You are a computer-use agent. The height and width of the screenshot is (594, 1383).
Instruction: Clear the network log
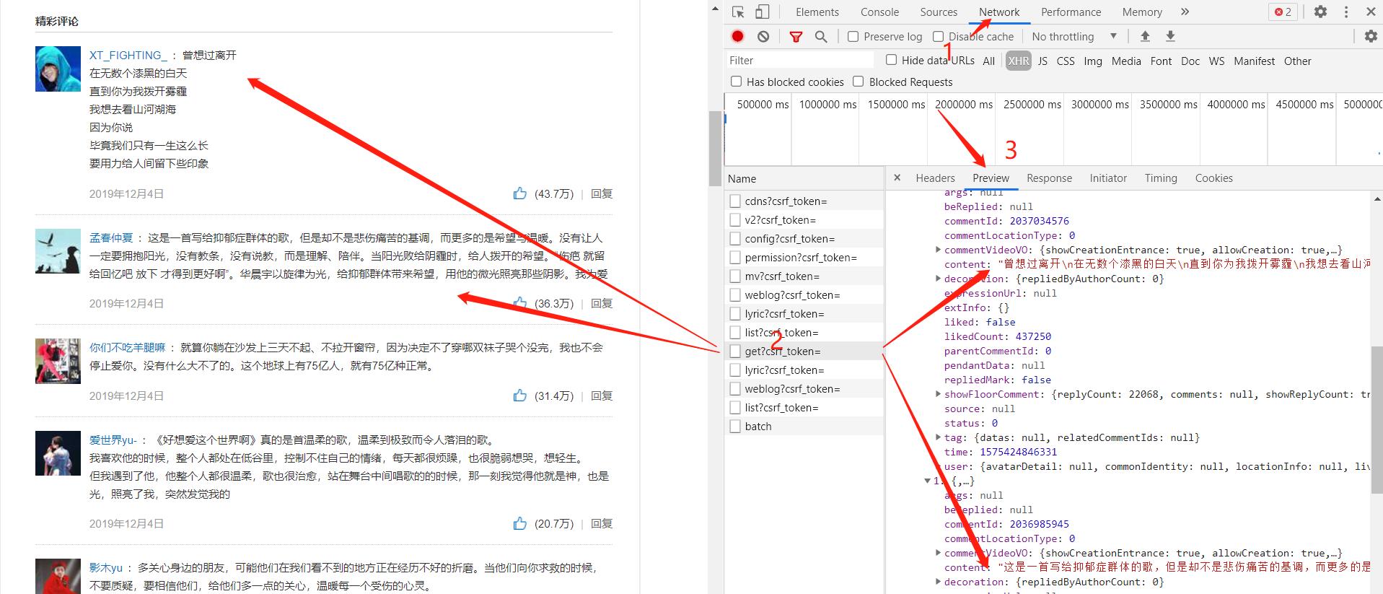tap(763, 36)
